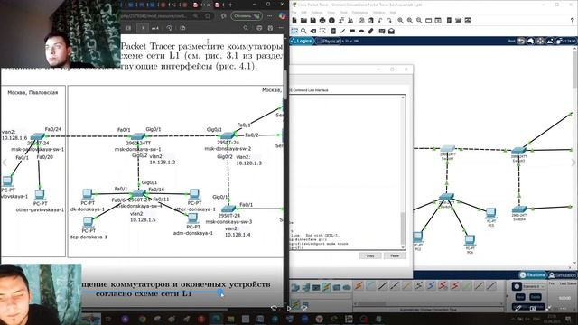Viewport: 578px width, 325px height.
Task: Click the Paste button in CLI window
Action: click(x=395, y=255)
